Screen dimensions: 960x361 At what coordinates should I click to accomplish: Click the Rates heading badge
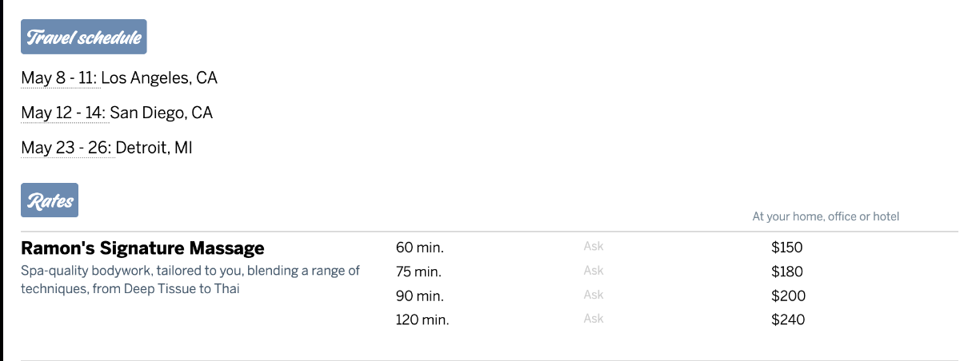coord(50,200)
